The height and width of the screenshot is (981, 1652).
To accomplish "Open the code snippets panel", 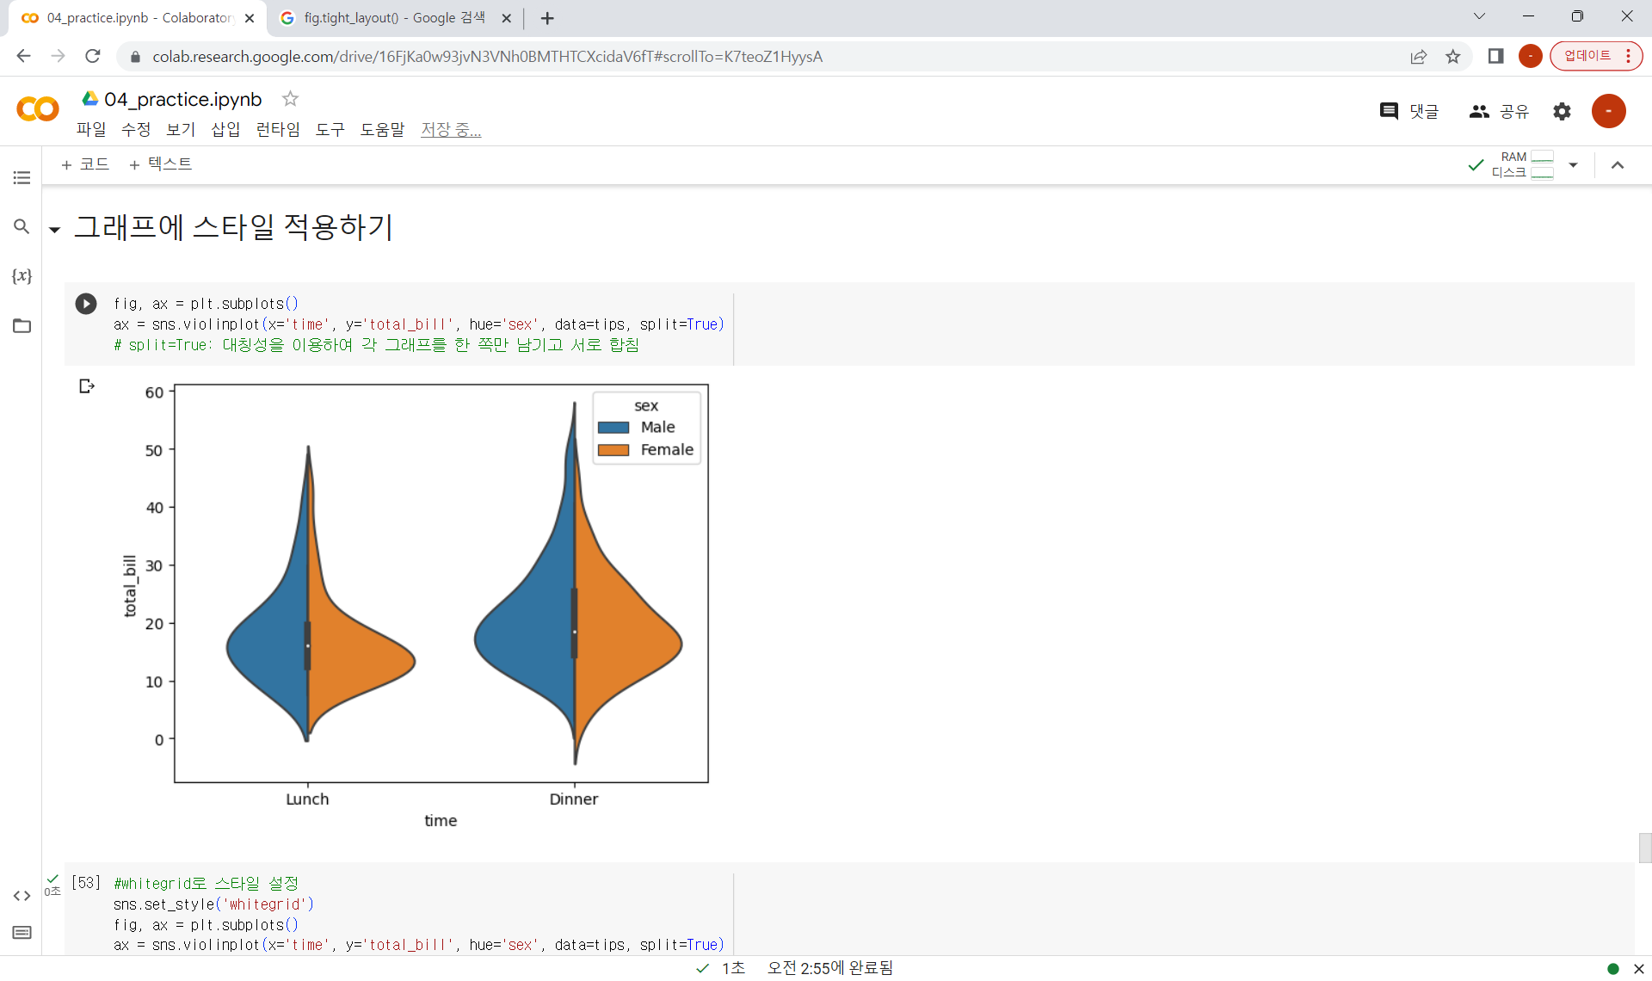I will pyautogui.click(x=22, y=896).
